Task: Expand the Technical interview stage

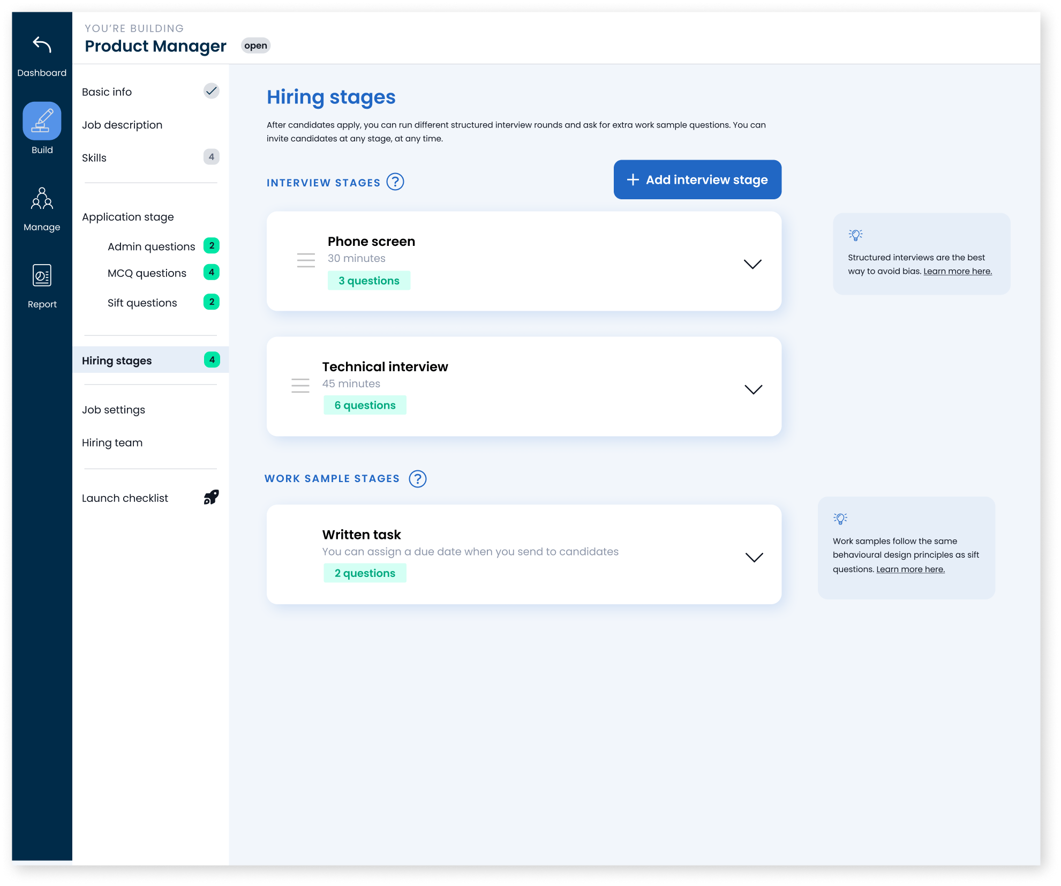Action: coord(753,389)
